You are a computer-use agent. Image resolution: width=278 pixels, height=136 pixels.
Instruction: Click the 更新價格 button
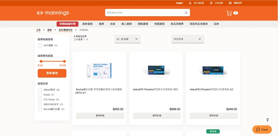point(52,73)
